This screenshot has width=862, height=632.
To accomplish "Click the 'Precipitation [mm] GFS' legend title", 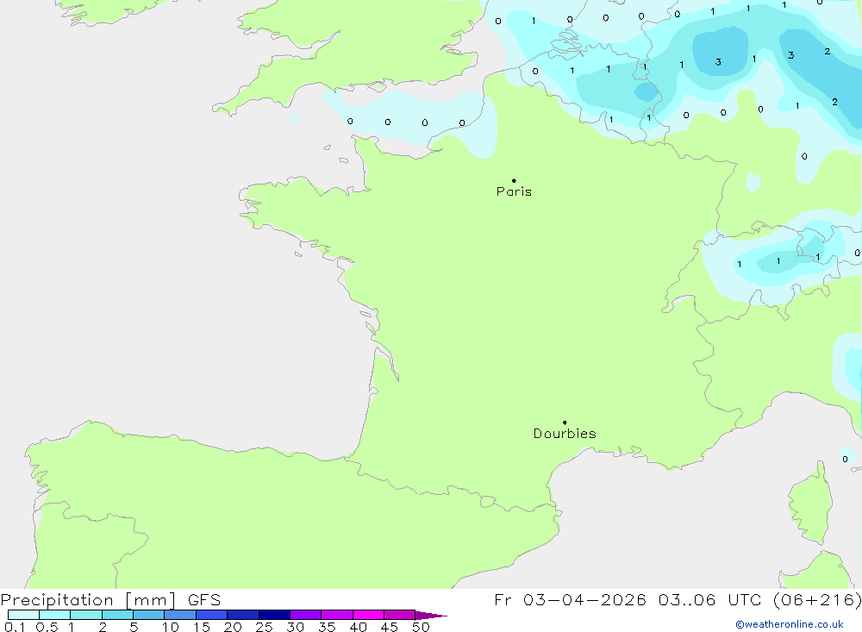I will [x=110, y=599].
